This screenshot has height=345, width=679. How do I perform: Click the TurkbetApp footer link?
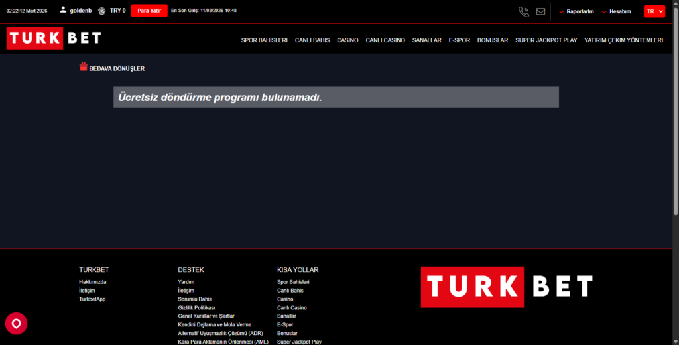pyautogui.click(x=92, y=299)
